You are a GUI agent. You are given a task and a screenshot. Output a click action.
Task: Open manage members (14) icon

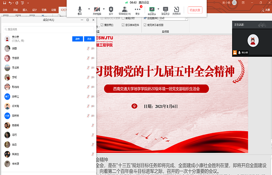pos(125,9)
